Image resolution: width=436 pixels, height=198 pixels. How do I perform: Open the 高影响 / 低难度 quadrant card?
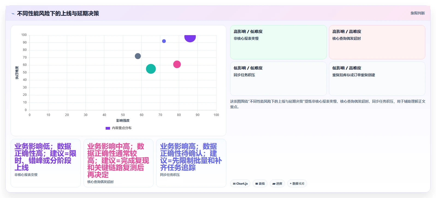coord(278,42)
